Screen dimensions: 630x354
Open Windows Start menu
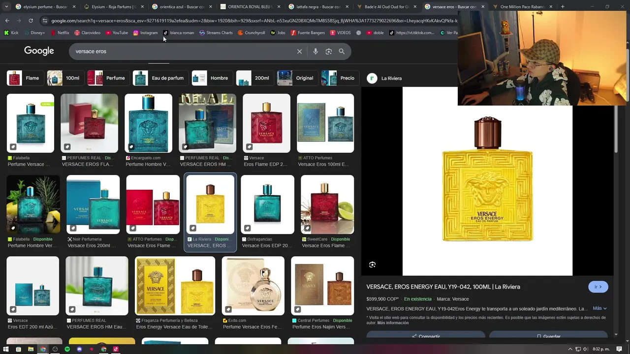(x=6, y=349)
